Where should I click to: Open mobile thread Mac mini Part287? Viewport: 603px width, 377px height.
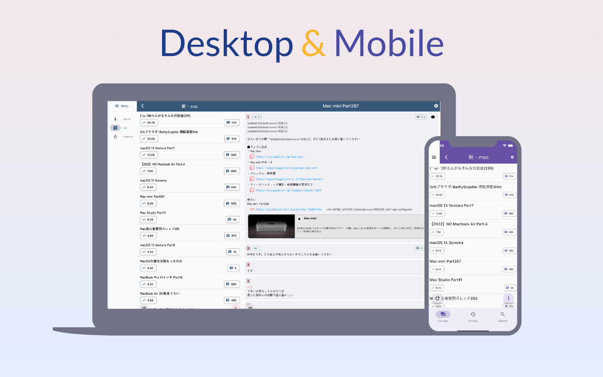click(445, 261)
